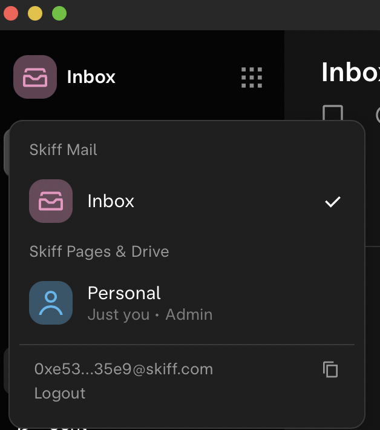The width and height of the screenshot is (380, 430).
Task: Switch to the Personal workspace
Action: pos(187,303)
